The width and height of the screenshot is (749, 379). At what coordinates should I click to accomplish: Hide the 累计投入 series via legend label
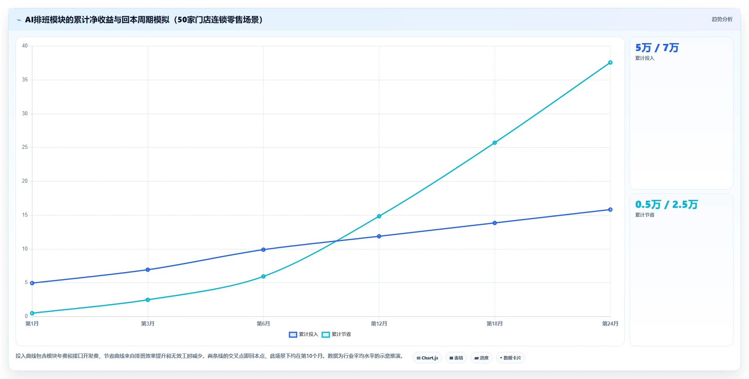point(309,335)
